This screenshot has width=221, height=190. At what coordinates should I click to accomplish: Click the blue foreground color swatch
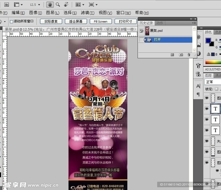pos(208,40)
